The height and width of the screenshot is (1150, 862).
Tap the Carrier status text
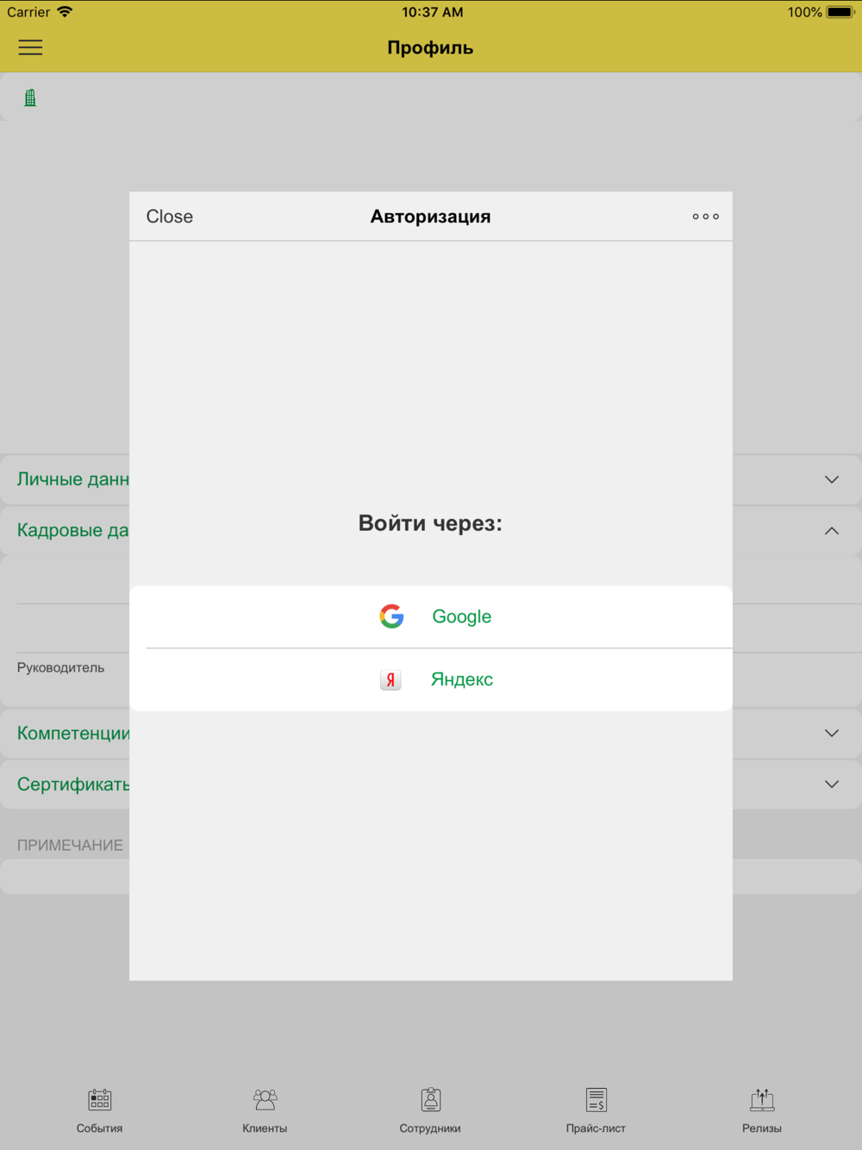point(28,12)
